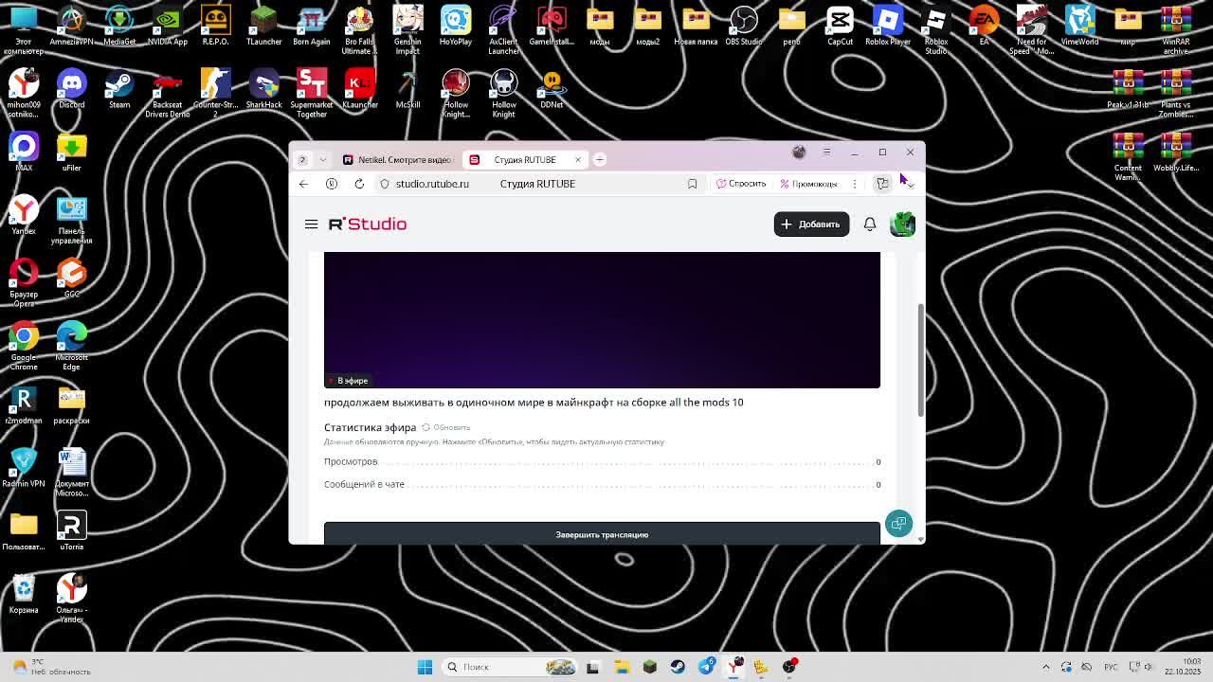
Task: Select the Radmin VPN desktop icon
Action: click(x=24, y=468)
